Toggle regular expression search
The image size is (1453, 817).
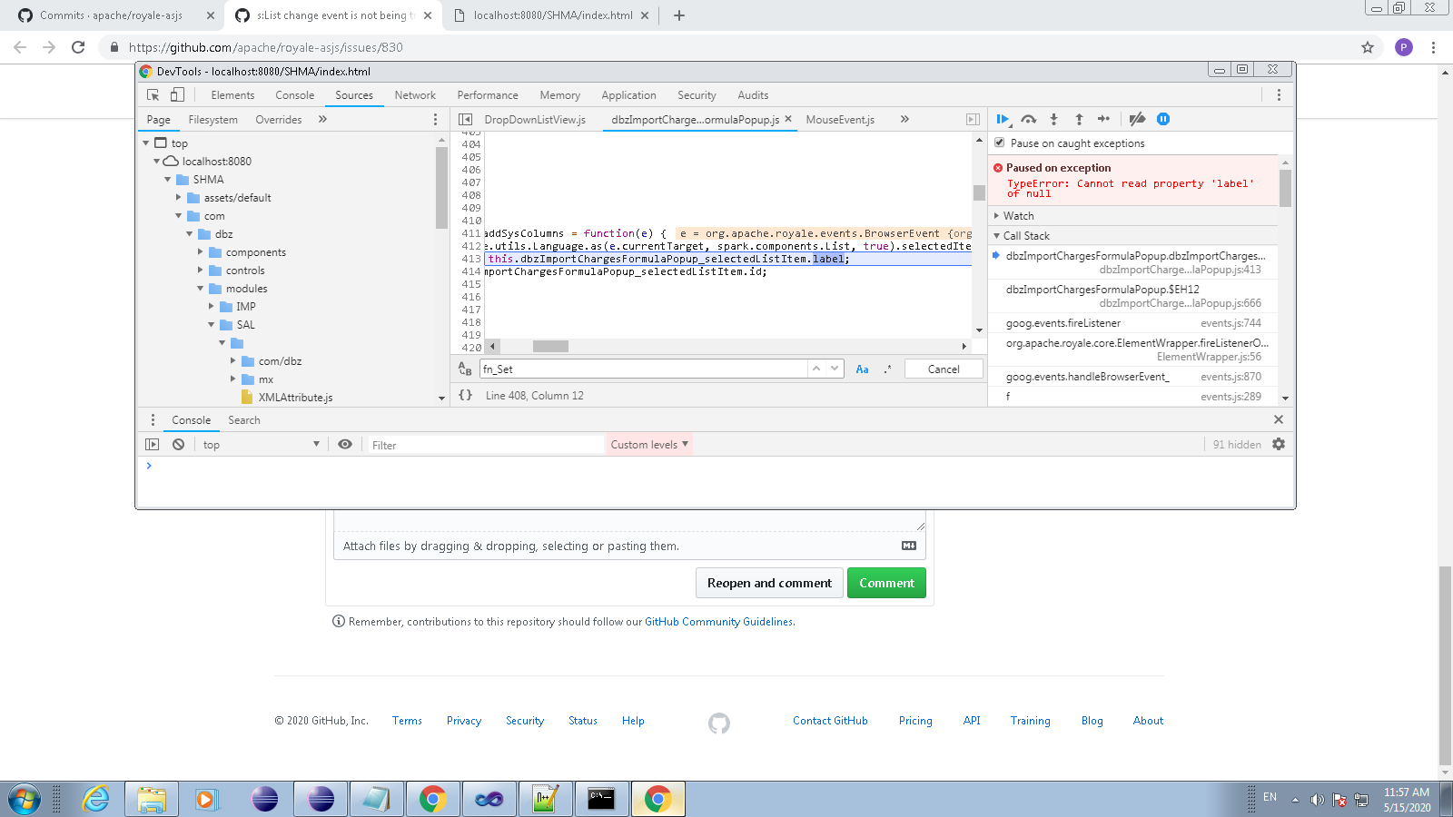[887, 369]
